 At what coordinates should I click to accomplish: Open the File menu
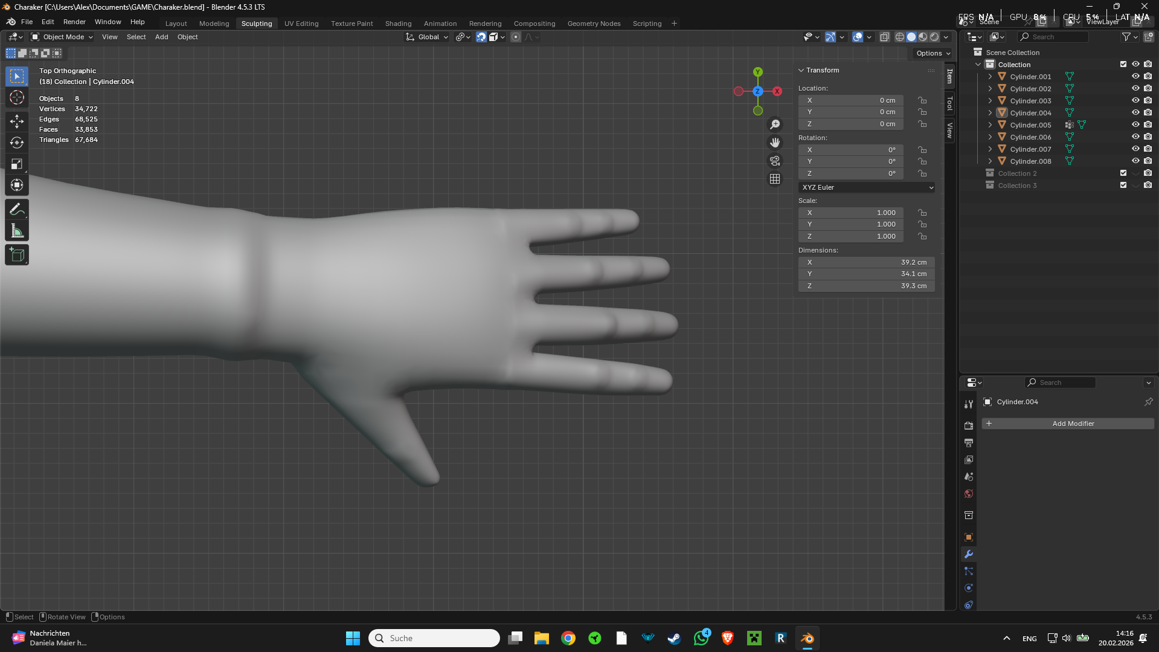(27, 22)
